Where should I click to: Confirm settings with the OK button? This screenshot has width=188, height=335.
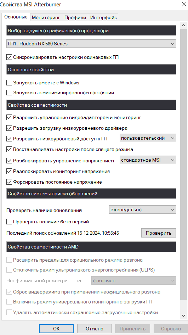tap(56, 329)
